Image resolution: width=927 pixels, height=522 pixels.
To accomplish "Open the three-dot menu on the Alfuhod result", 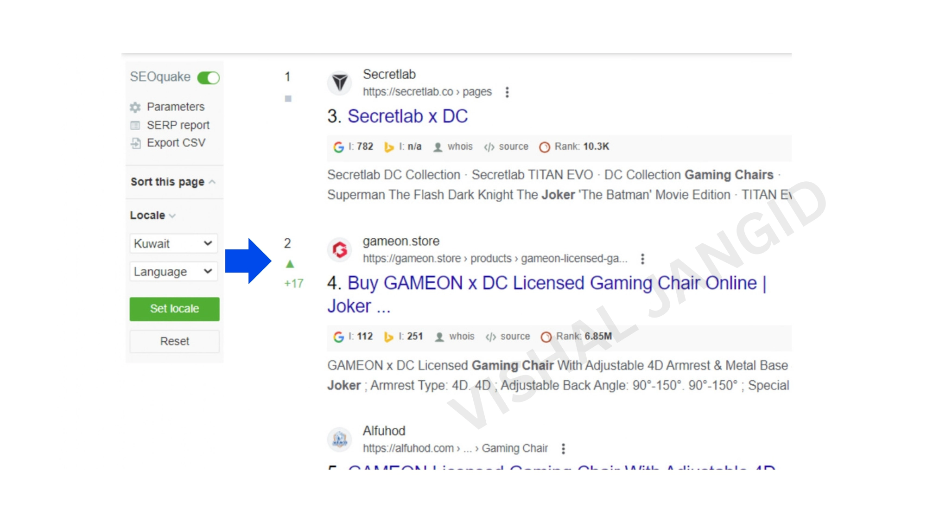I will click(x=564, y=448).
